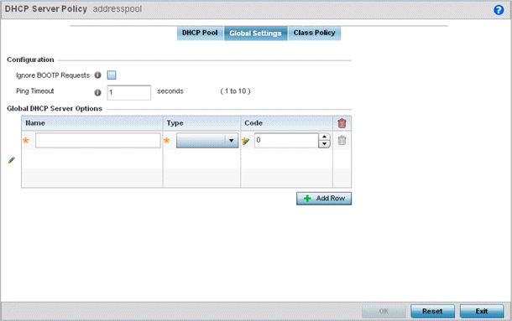Screen dimensions: 512x321
Task: Select the Global Settings tab
Action: coord(255,34)
